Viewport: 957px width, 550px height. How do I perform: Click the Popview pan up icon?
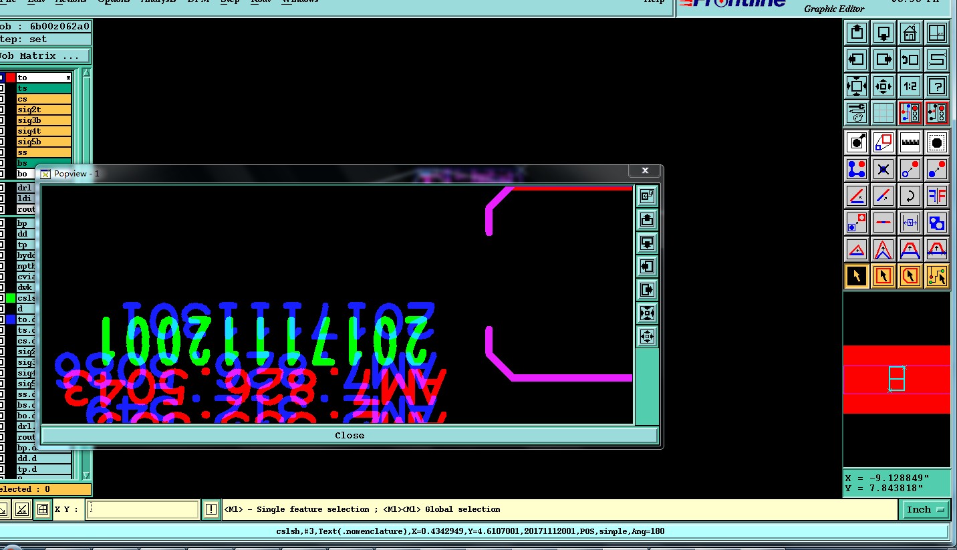click(647, 219)
